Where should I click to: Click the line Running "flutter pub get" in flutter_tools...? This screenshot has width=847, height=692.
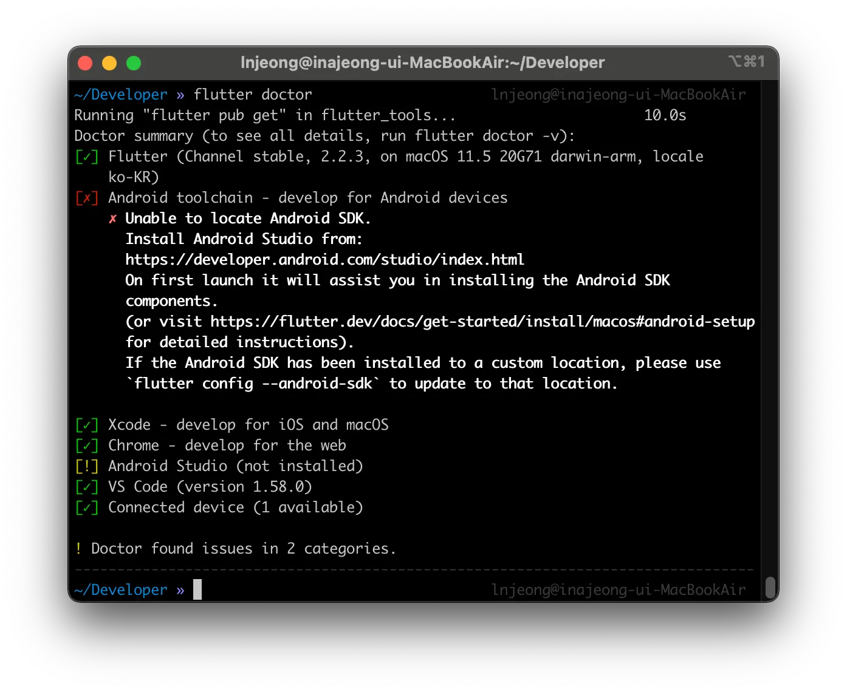(x=265, y=115)
